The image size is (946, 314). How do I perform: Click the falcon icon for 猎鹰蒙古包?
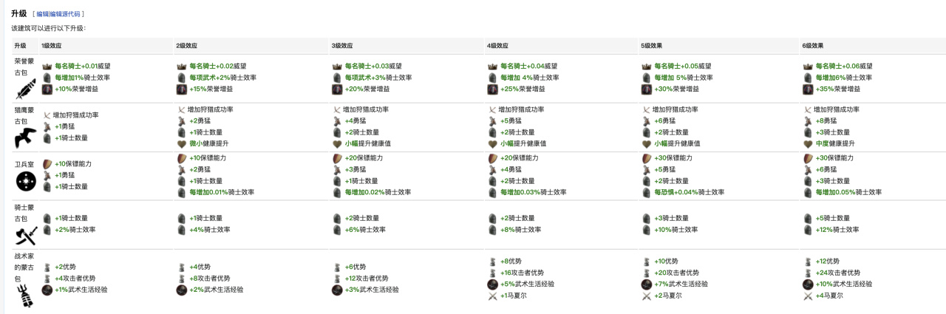pyautogui.click(x=26, y=137)
